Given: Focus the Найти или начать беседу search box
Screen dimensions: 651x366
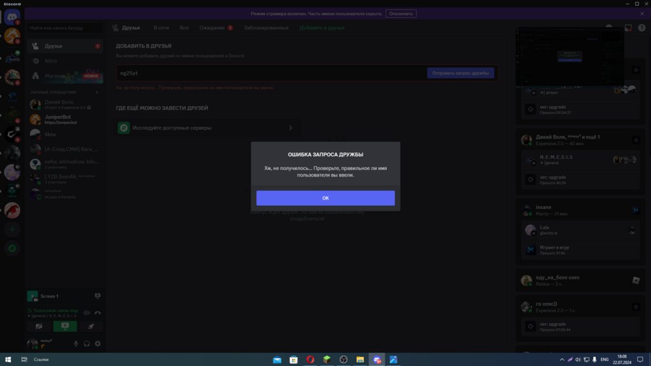Looking at the screenshot, I should pyautogui.click(x=65, y=28).
